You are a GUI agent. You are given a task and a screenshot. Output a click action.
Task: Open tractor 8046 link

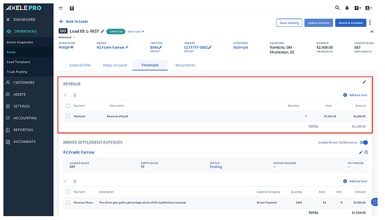(154, 47)
